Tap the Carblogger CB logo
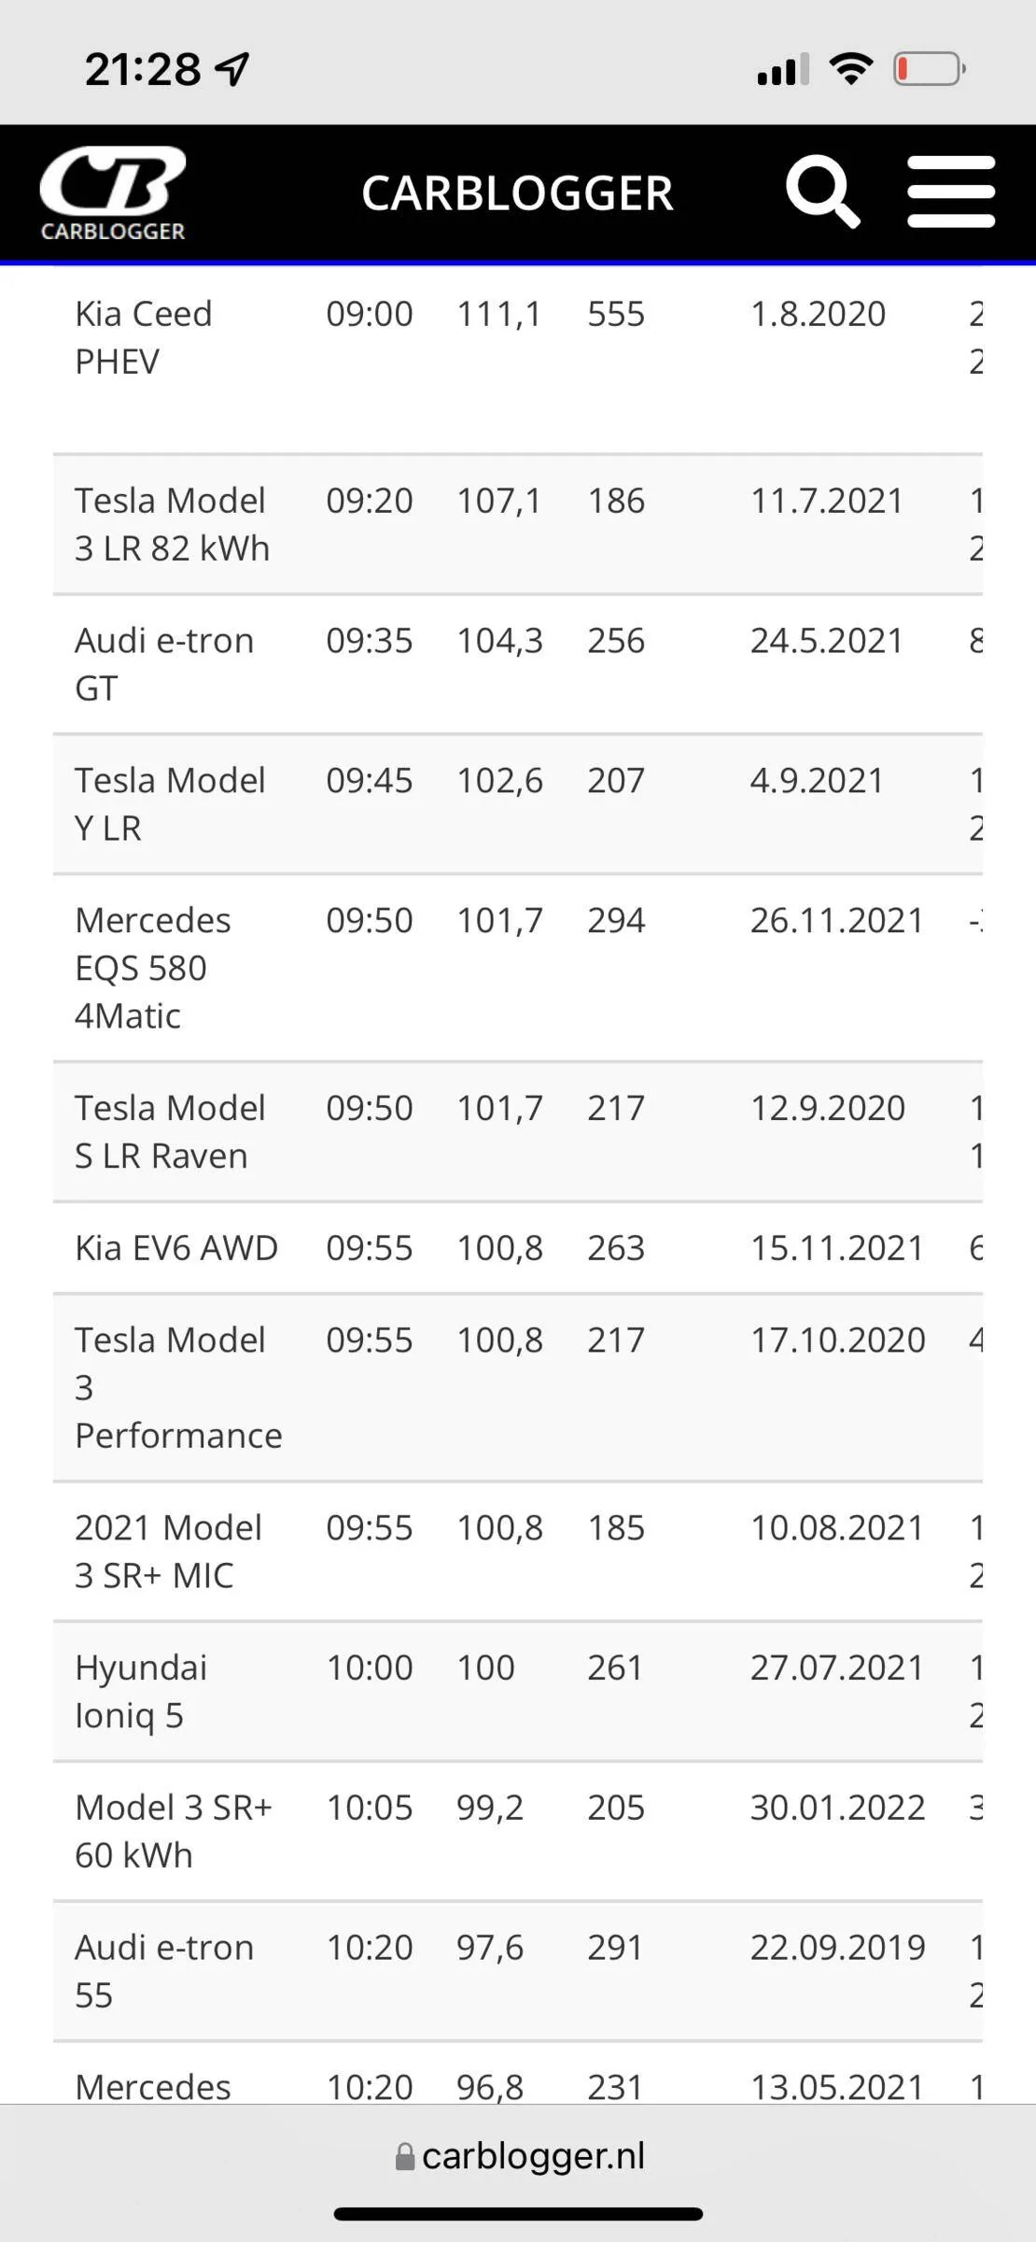1036x2242 pixels. (x=113, y=193)
